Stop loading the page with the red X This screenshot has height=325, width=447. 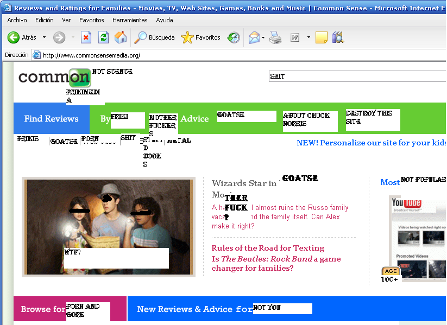pos(86,37)
